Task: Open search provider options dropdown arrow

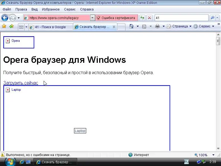Action: point(217,18)
